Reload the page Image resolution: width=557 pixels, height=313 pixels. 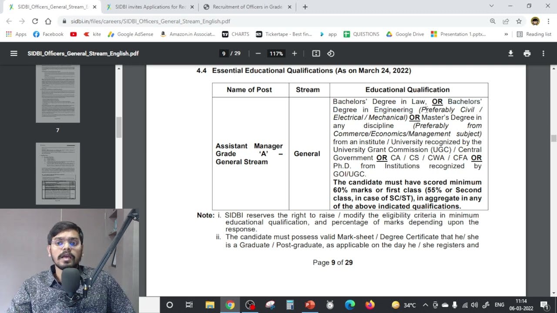[x=35, y=21]
